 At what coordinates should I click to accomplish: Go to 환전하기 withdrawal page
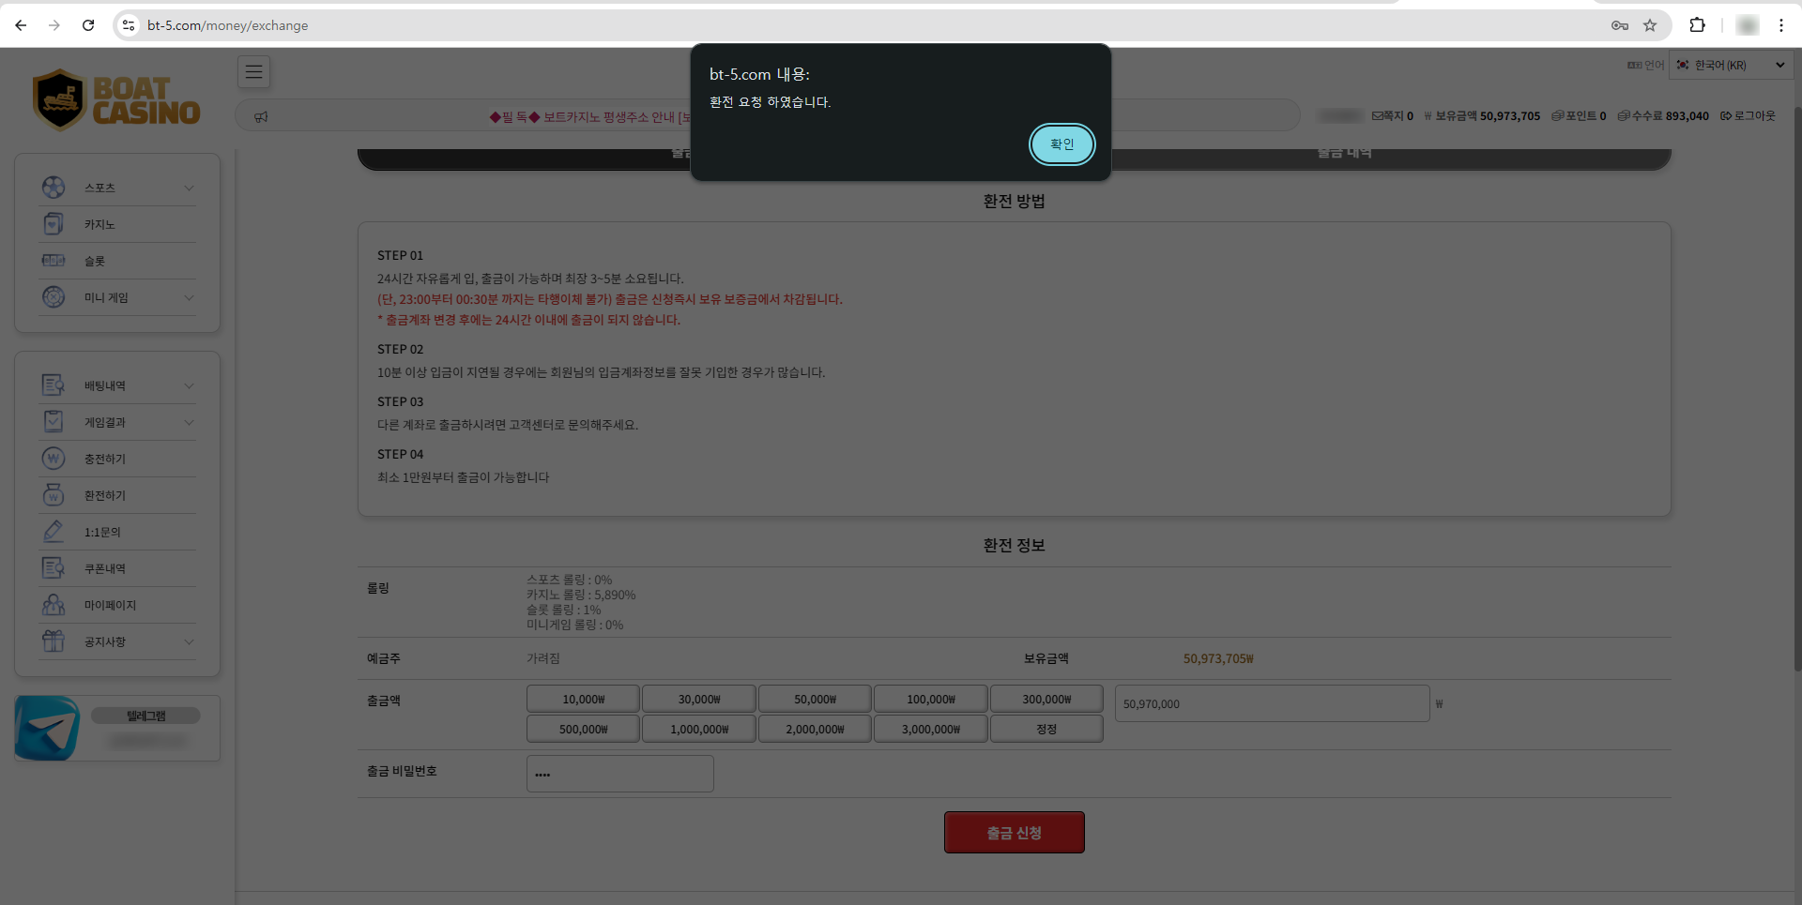[x=117, y=495]
